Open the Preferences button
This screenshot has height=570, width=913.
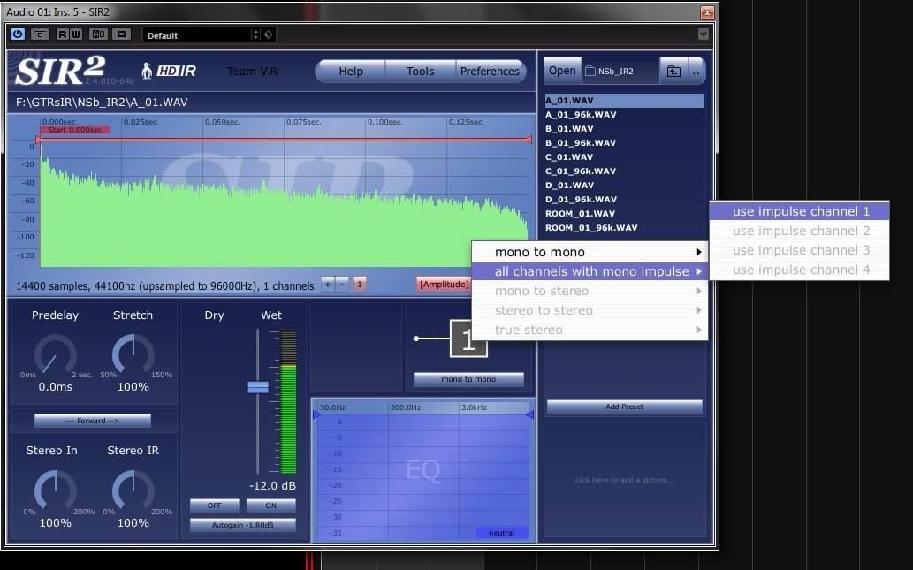pyautogui.click(x=490, y=72)
